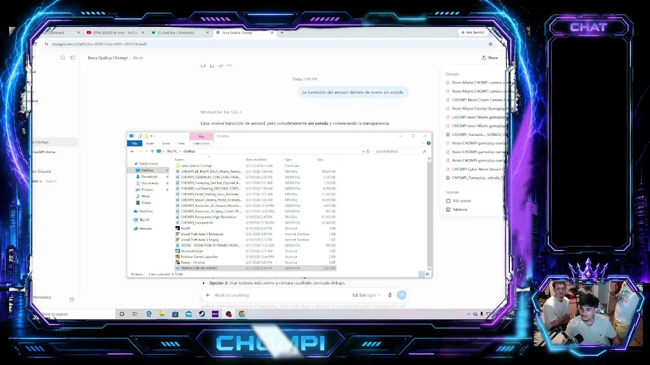
Task: Sort files by the Size column header
Action: 320,160
